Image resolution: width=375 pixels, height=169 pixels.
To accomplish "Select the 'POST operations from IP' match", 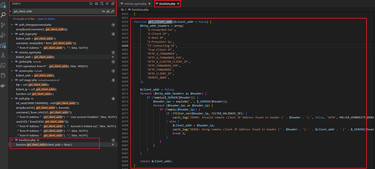I will coord(52,66).
